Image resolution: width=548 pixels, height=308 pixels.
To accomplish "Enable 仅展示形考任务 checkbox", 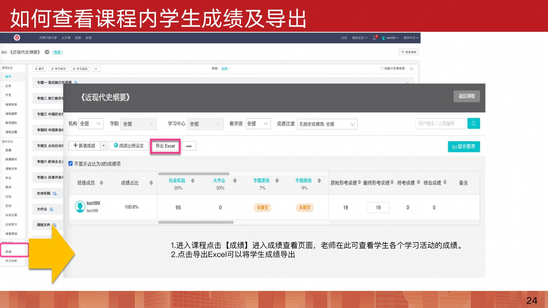I will [382, 68].
